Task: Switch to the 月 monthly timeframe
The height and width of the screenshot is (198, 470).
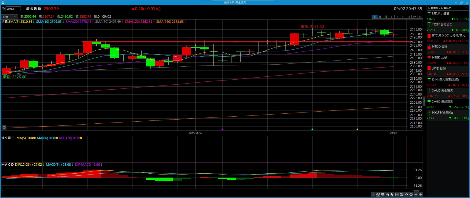Action: [x=386, y=17]
